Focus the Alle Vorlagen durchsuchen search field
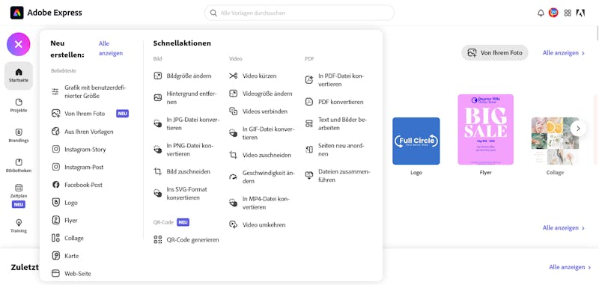Viewport: 599px width, 285px height. (x=299, y=13)
